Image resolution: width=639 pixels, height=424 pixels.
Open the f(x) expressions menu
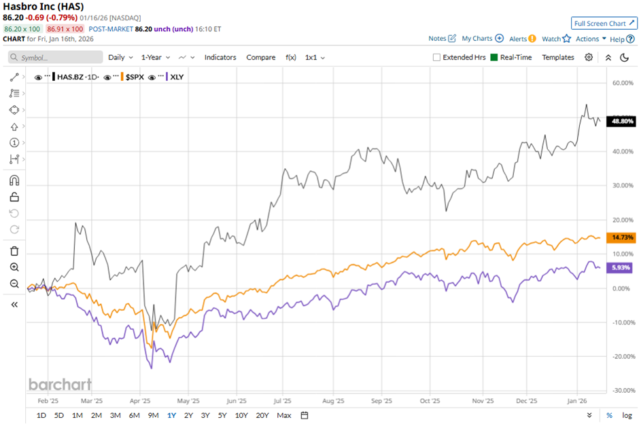coord(290,57)
